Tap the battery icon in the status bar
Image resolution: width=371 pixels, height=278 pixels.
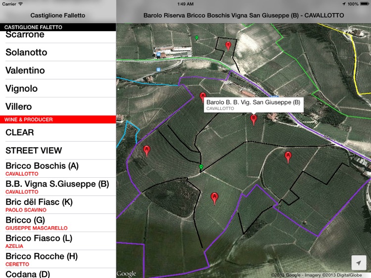coord(365,4)
